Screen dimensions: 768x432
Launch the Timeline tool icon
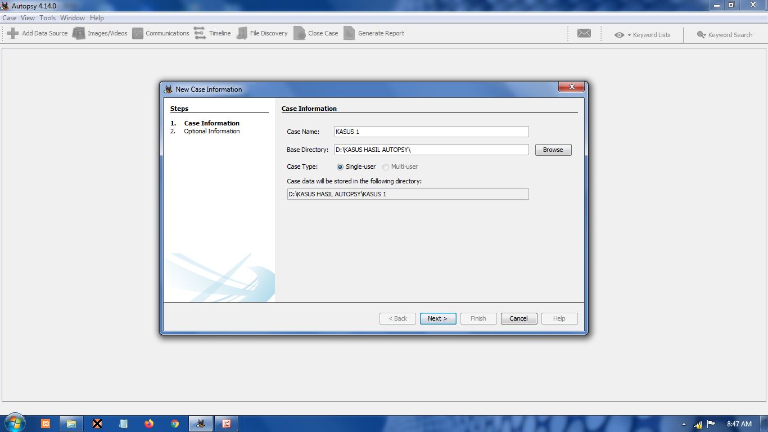point(200,33)
